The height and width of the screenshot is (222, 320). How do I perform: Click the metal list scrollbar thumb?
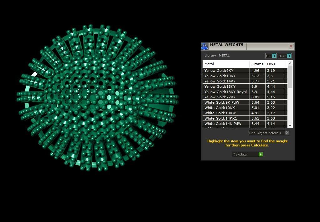[290, 77]
